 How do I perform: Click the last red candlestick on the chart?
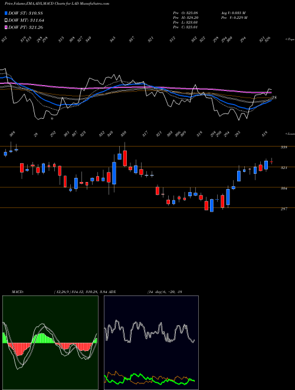click(271, 162)
